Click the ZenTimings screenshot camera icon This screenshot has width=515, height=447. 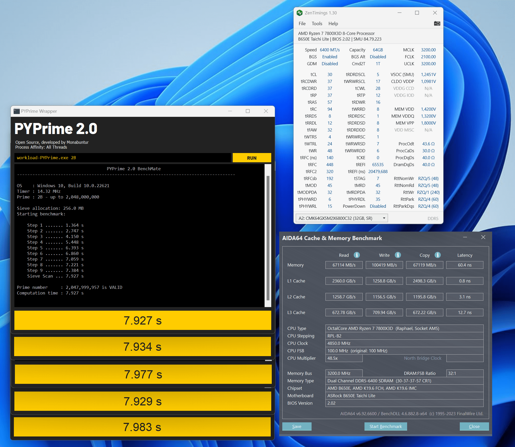coord(437,24)
